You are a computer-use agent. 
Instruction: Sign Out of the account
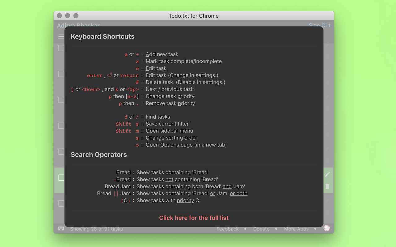coord(320,25)
